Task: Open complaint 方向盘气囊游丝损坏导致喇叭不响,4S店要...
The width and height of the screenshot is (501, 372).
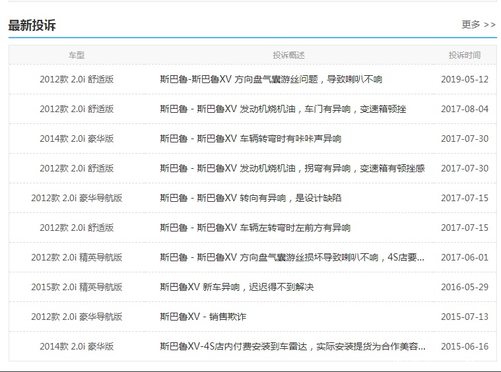Action: pos(292,257)
